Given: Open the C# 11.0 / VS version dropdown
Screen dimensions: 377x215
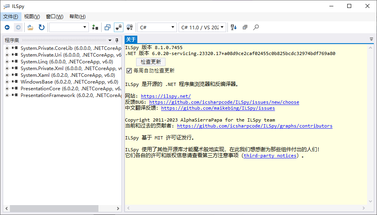Looking at the screenshot, I should tap(202, 27).
